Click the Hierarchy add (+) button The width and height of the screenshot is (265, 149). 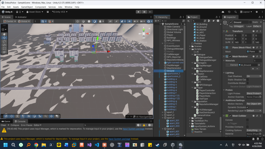tap(156, 21)
